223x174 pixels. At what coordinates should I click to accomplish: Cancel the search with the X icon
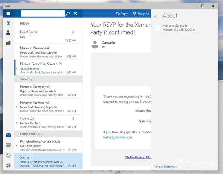75,14
